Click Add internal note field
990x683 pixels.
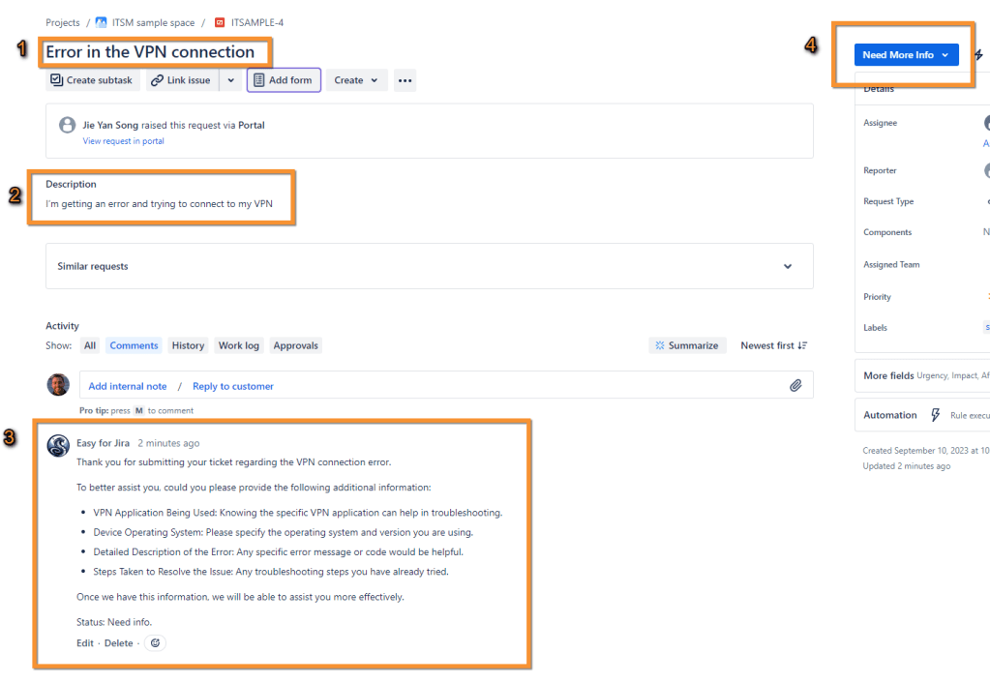pyautogui.click(x=128, y=386)
